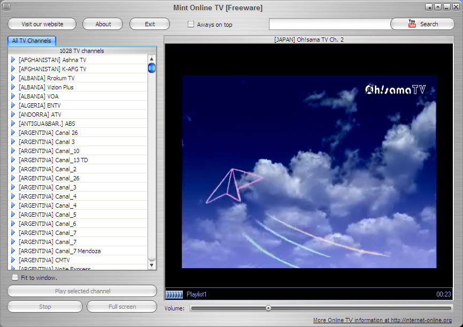Open the About dialog
Viewport: 463px width, 327px height.
[102, 24]
